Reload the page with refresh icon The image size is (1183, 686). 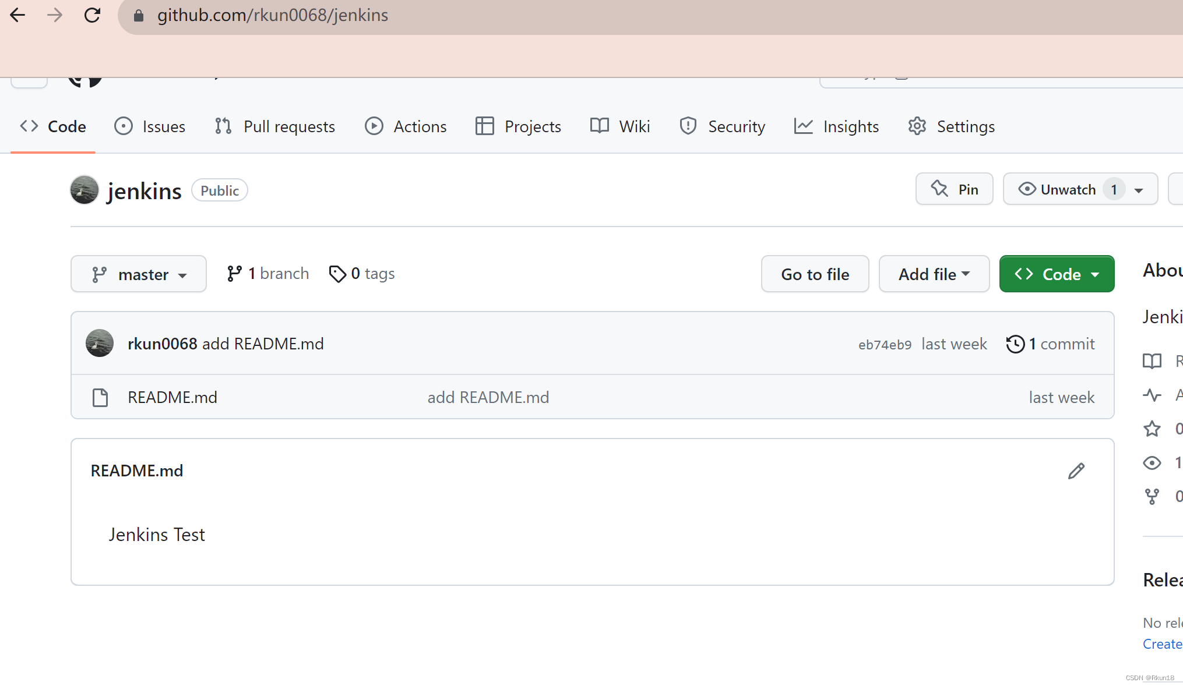(92, 15)
